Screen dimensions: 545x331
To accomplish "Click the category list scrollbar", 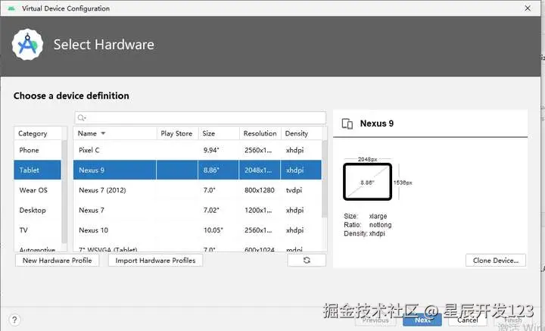I will pos(64,191).
